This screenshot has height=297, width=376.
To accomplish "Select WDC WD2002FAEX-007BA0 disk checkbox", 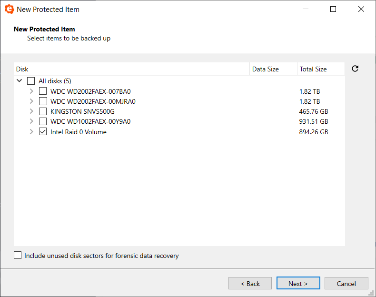I will point(43,91).
